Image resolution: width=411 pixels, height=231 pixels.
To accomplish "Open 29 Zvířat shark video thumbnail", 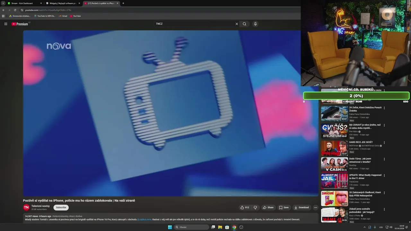I will 334,114.
